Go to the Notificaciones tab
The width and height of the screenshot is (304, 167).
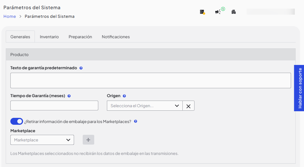pyautogui.click(x=116, y=37)
